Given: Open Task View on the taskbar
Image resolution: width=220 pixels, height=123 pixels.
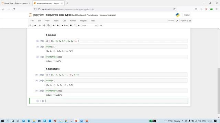Looking at the screenshot, I should point(18,121).
